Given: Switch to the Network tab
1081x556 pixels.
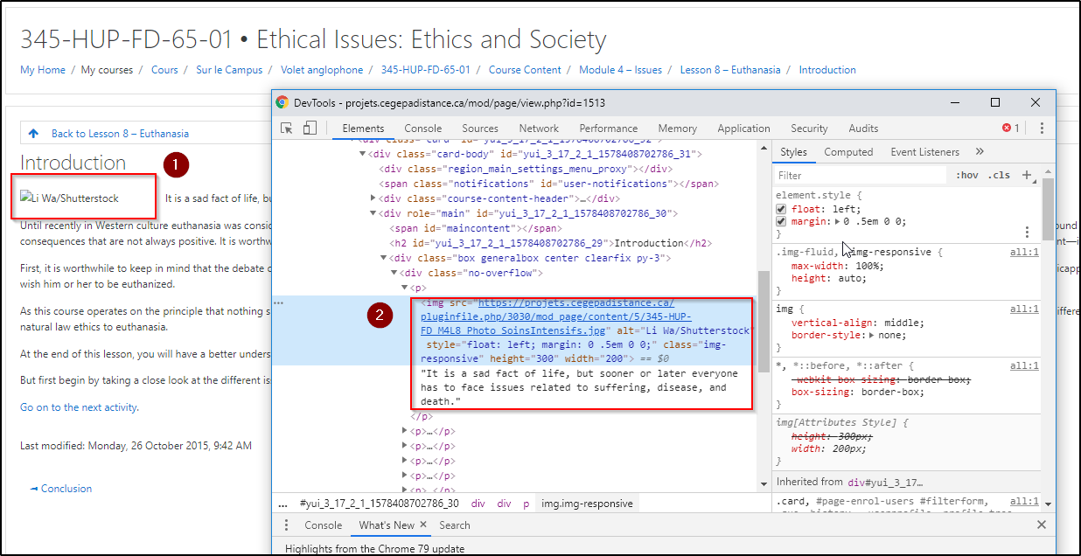Looking at the screenshot, I should tap(539, 129).
